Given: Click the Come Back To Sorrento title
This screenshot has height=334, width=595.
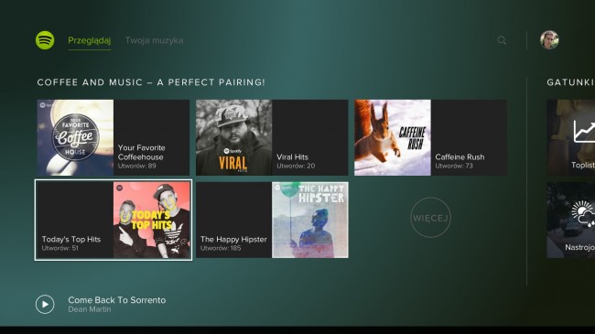Looking at the screenshot, I should tap(117, 300).
